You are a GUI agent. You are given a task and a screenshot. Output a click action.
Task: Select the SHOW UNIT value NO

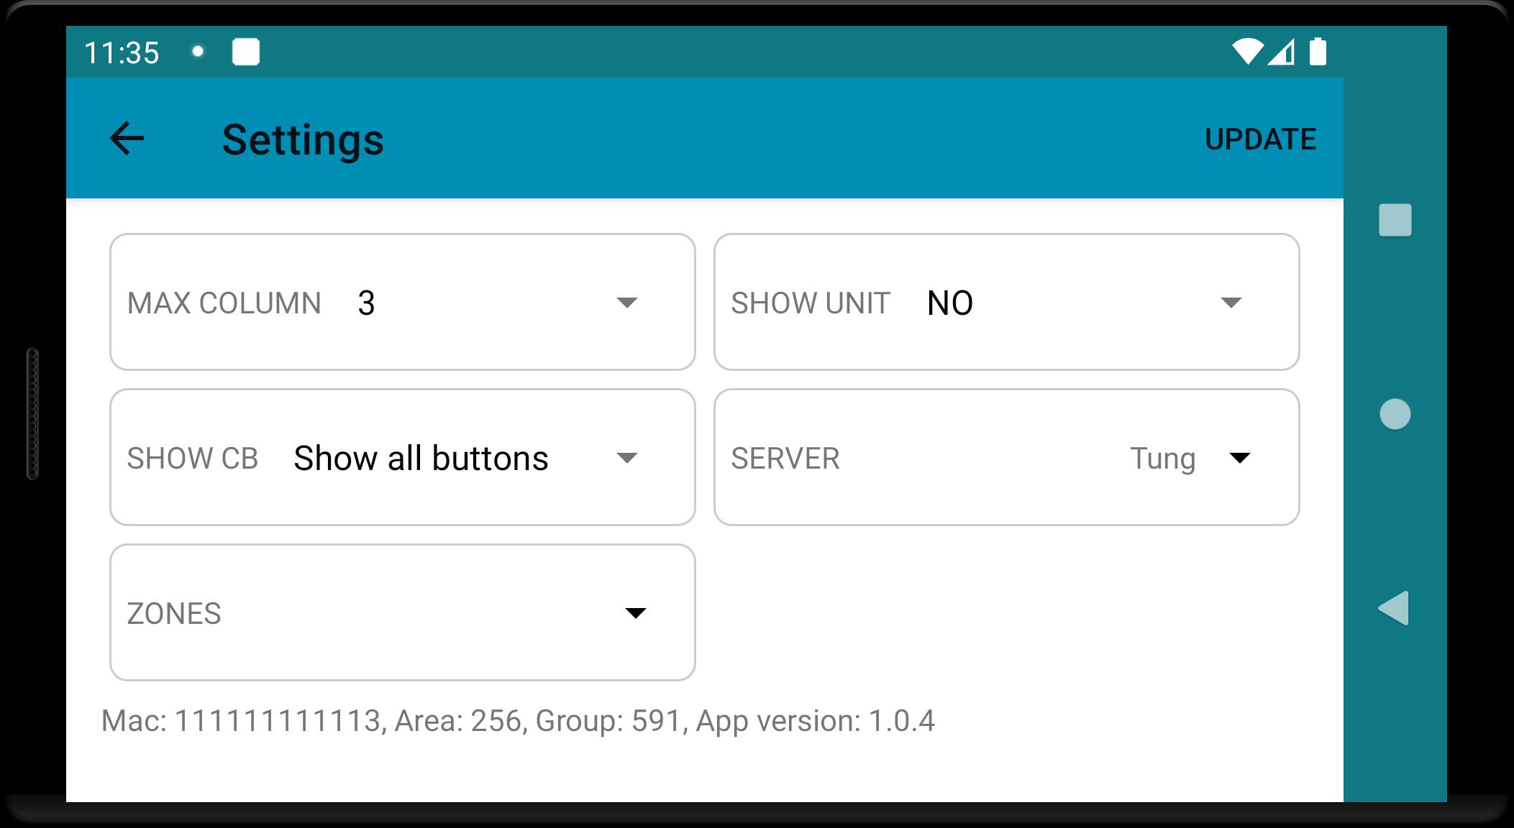pyautogui.click(x=949, y=303)
